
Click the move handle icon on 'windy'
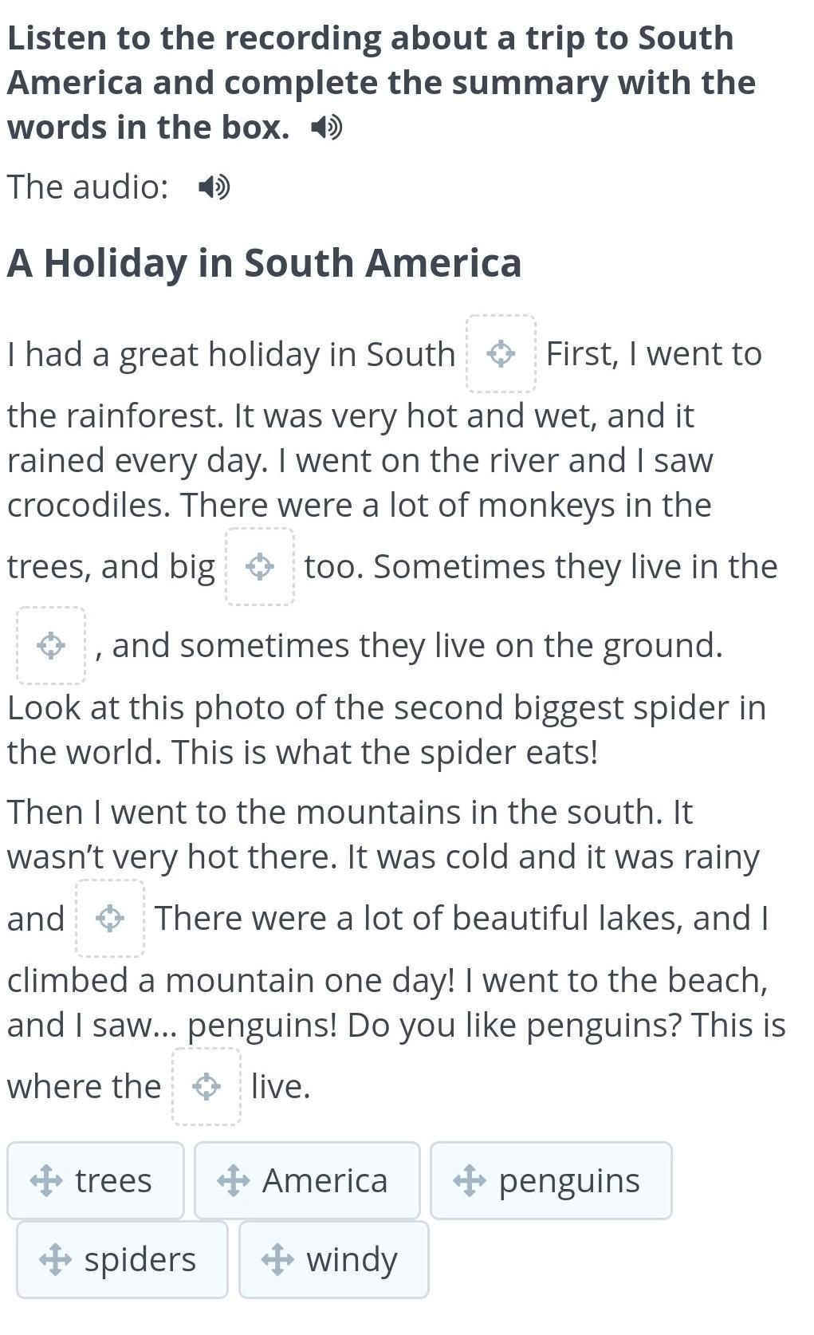point(277,1259)
